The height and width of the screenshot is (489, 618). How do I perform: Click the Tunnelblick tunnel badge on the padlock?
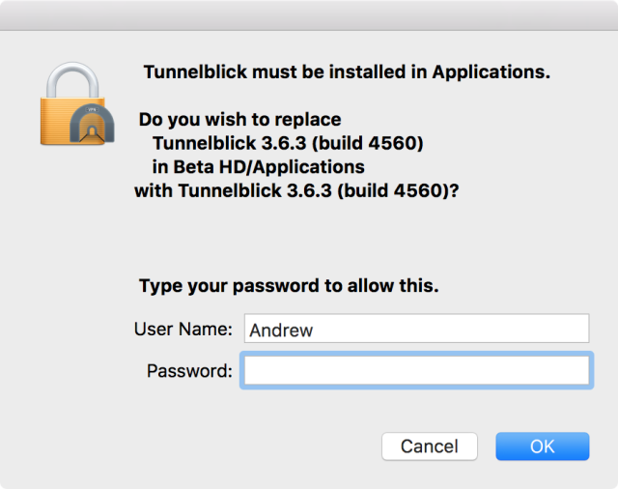tap(93, 123)
